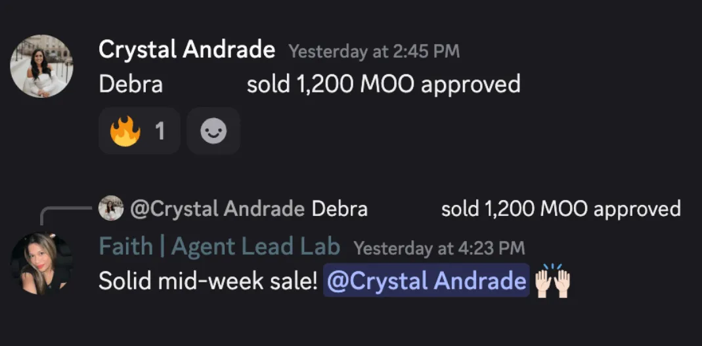
Task: Click the "Solid mid-week sale!" message text
Action: [x=208, y=282]
